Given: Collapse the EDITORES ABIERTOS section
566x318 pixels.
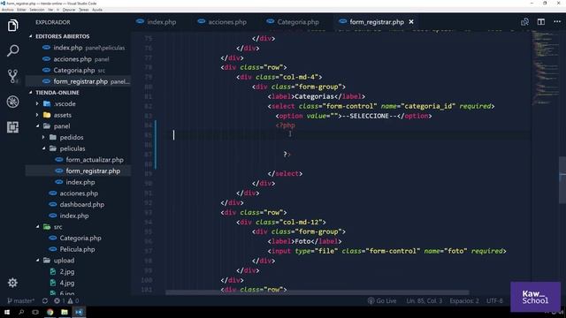Looking at the screenshot, I should [62, 36].
